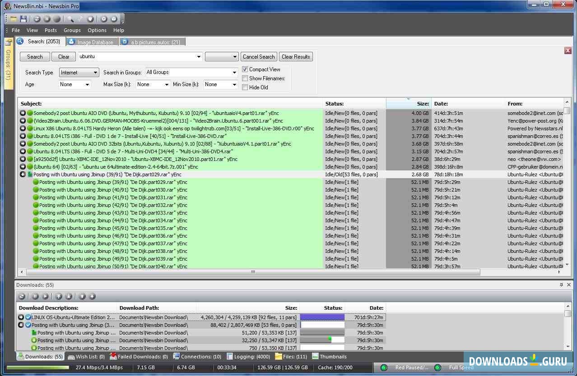Open the Failed Downloads (0) tab
The height and width of the screenshot is (376, 577).
140,357
